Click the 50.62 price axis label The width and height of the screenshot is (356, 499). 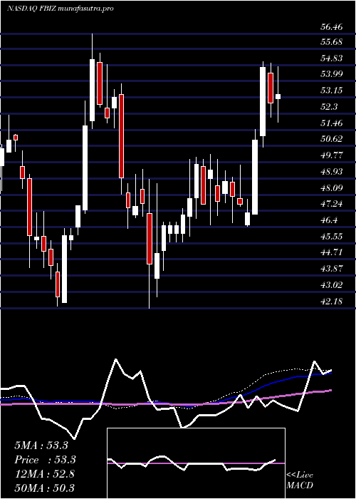tap(331, 139)
